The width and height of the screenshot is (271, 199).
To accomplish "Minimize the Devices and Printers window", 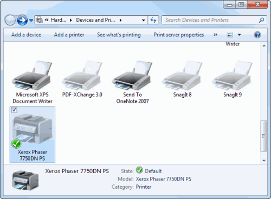I will 229,5.
